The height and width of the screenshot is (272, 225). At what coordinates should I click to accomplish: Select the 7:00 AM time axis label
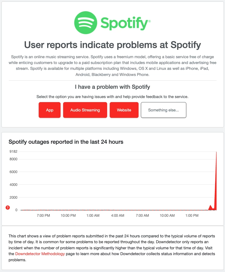(143, 216)
